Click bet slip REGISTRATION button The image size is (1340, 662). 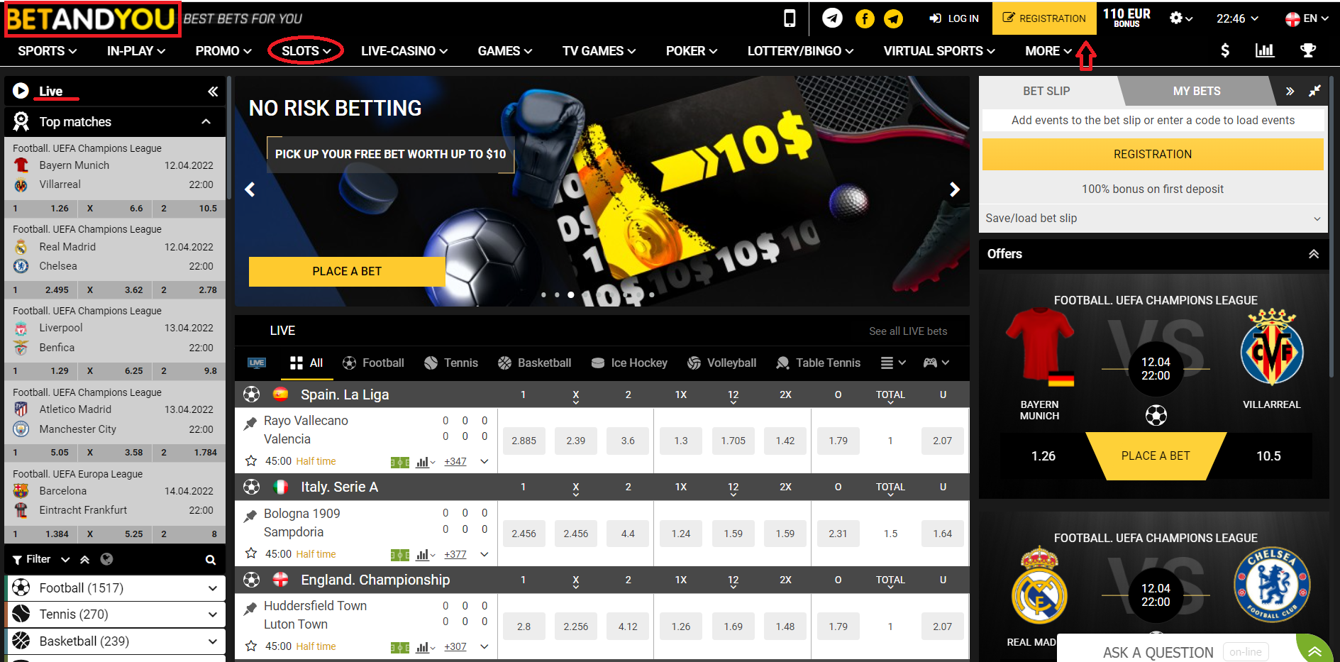(1153, 154)
